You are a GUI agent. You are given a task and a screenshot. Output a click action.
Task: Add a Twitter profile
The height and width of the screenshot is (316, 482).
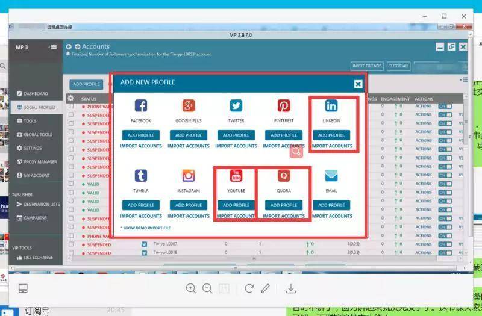(236, 135)
